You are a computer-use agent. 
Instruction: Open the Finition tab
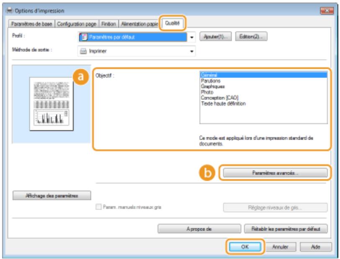coord(108,24)
